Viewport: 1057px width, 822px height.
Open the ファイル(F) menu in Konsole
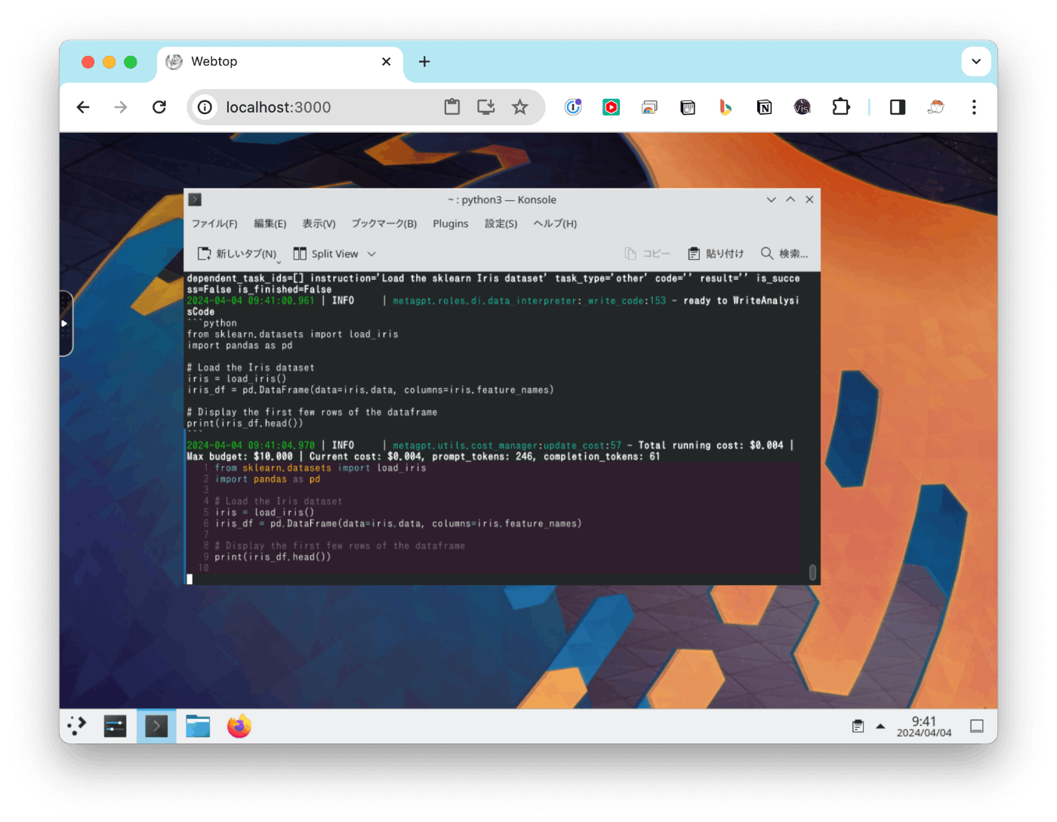214,224
